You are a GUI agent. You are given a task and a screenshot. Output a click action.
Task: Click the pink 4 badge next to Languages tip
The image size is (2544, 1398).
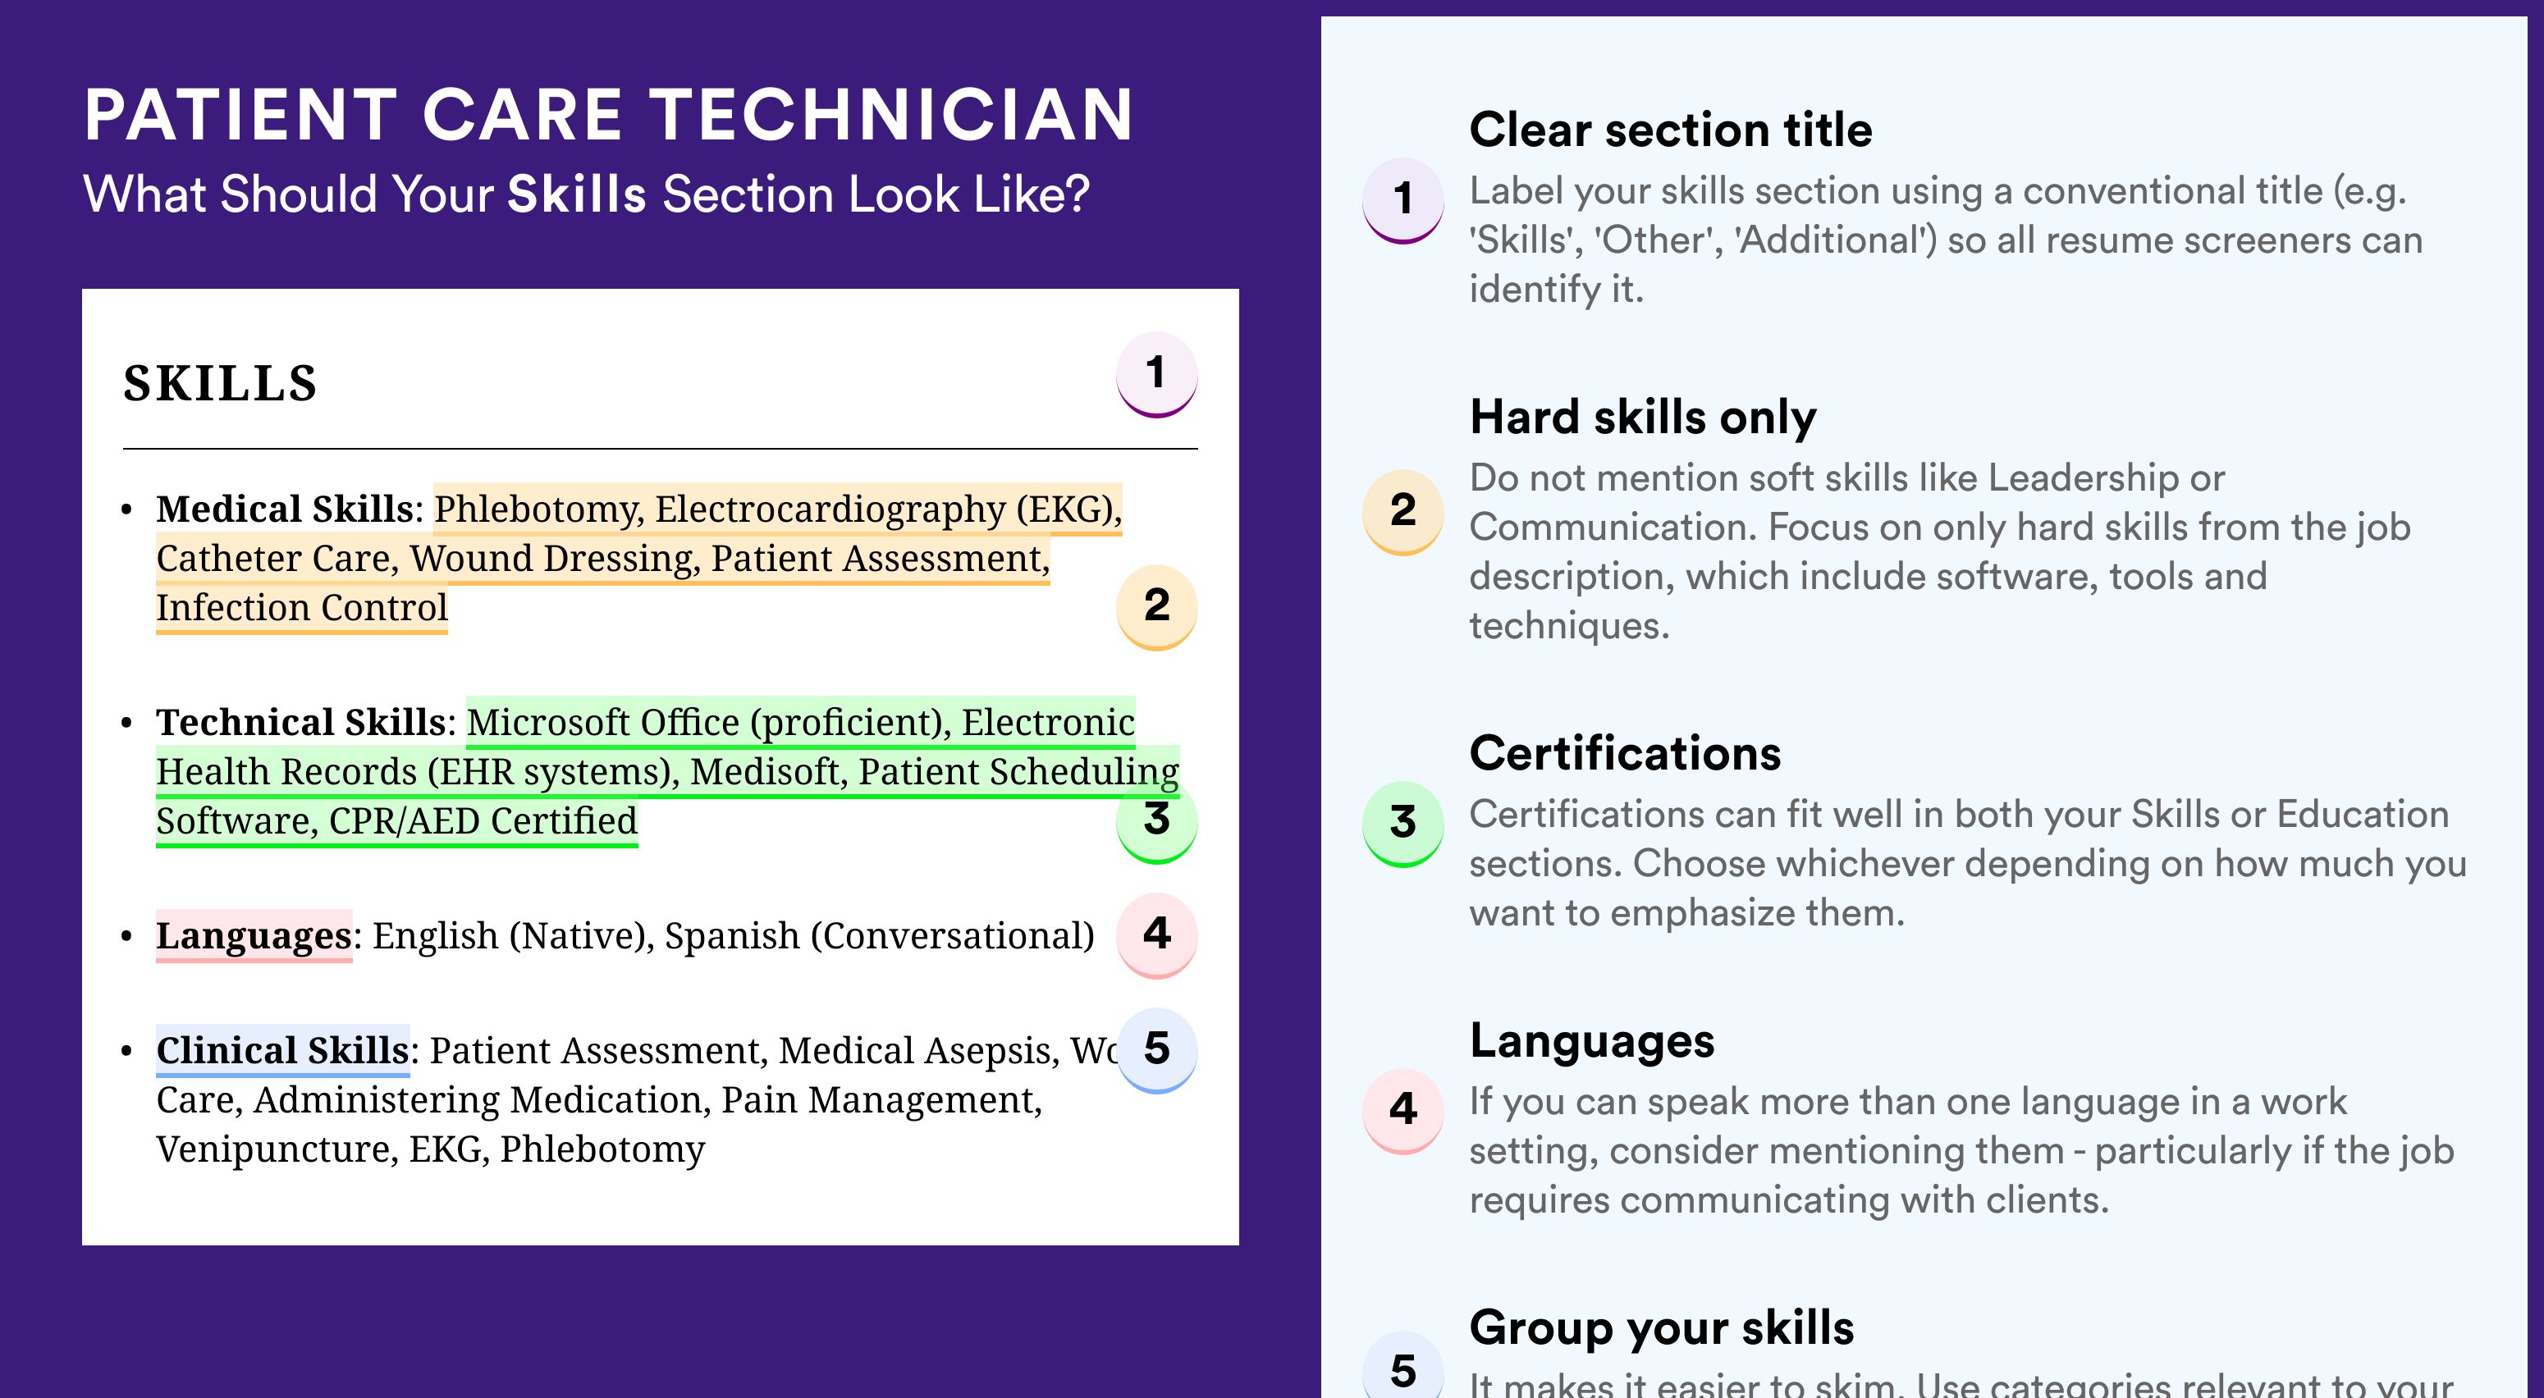(1403, 1112)
